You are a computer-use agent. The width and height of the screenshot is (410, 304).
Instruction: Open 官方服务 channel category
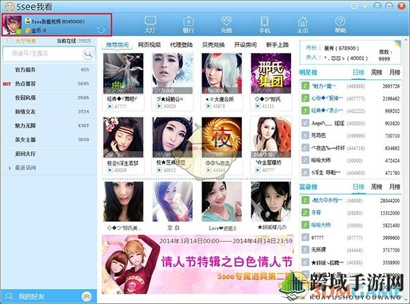pyautogui.click(x=49, y=70)
